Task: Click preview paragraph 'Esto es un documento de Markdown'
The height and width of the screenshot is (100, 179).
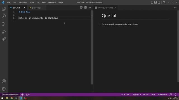Action: point(120,24)
